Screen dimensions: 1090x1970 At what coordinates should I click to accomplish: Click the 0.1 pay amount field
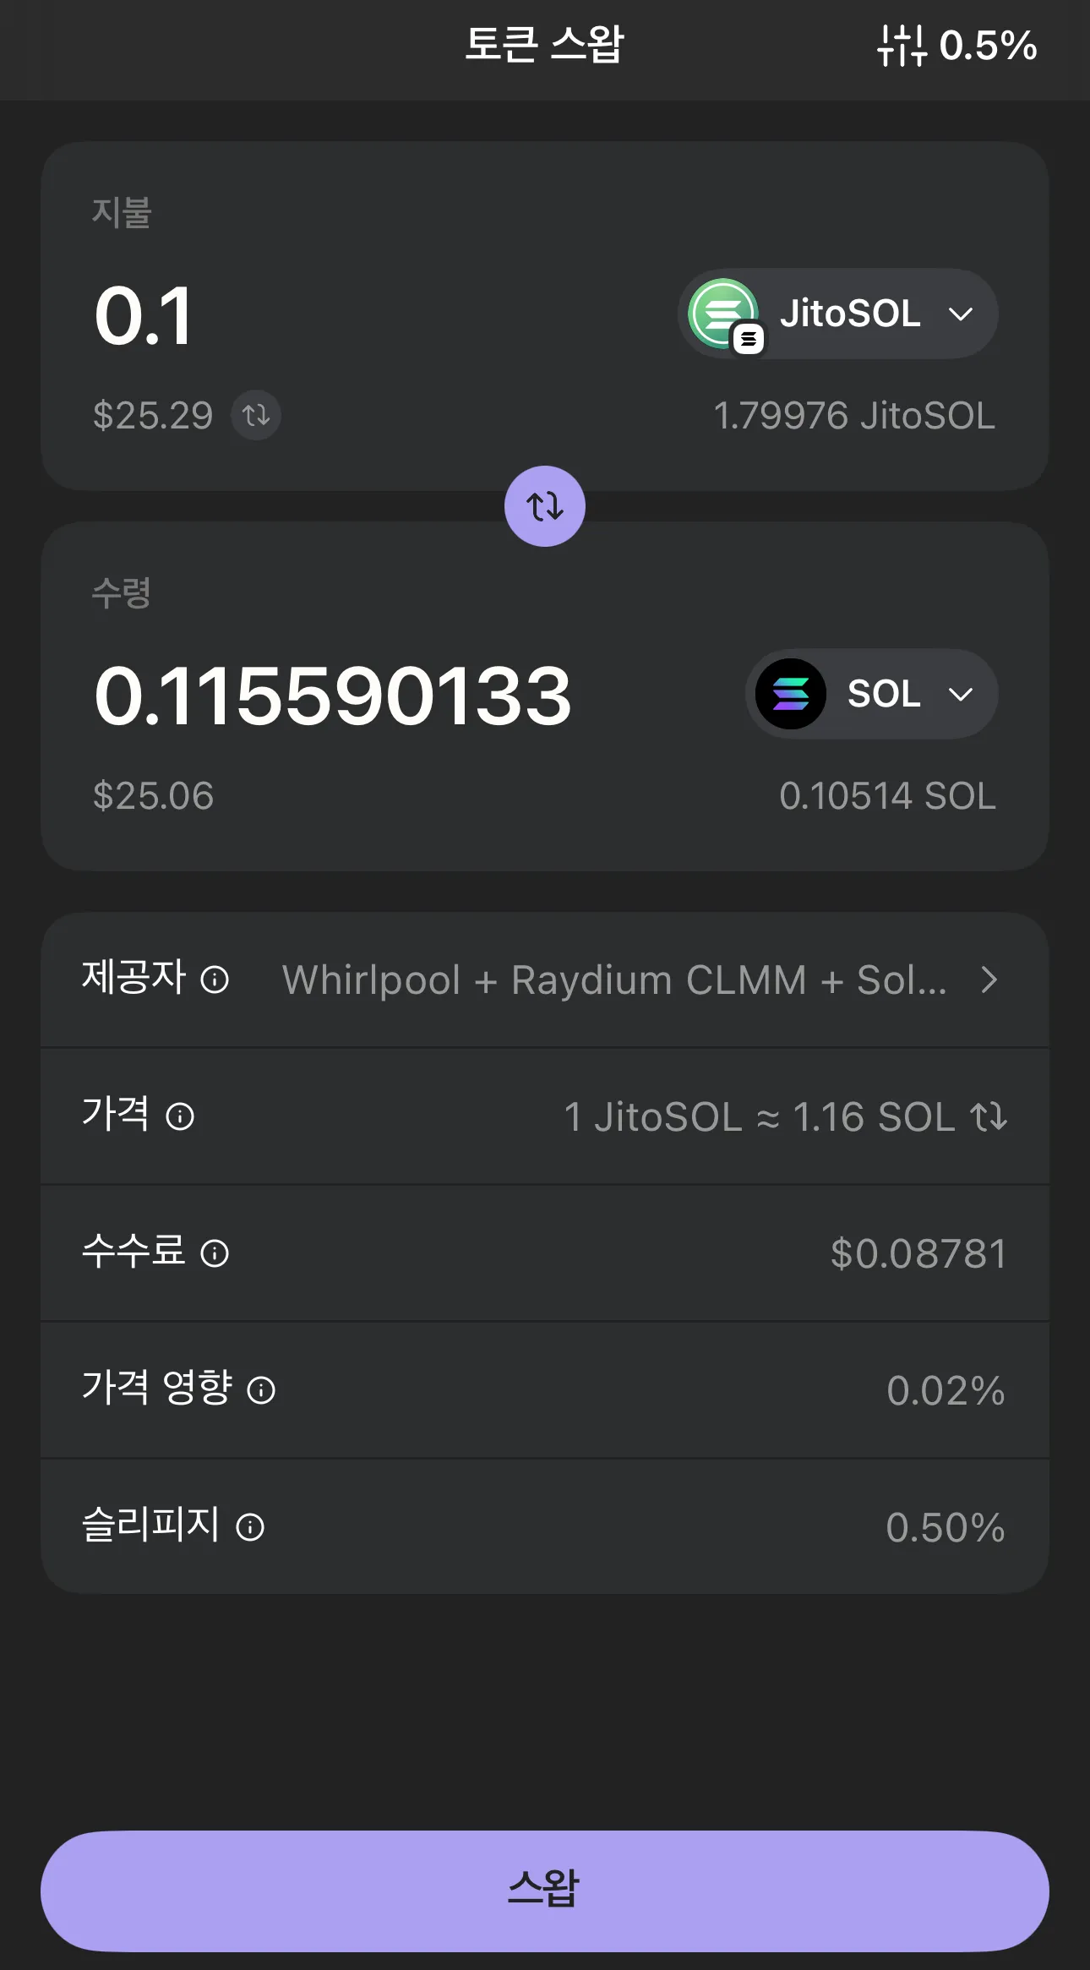point(144,316)
